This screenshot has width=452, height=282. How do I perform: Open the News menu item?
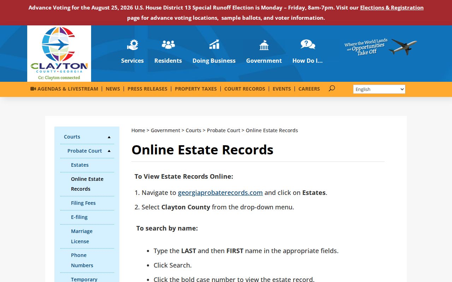point(113,89)
